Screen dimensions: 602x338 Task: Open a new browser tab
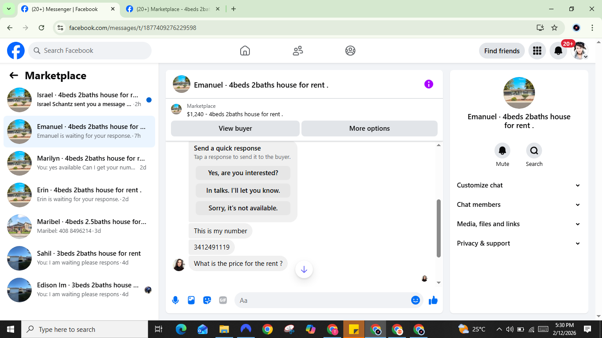tap(234, 9)
